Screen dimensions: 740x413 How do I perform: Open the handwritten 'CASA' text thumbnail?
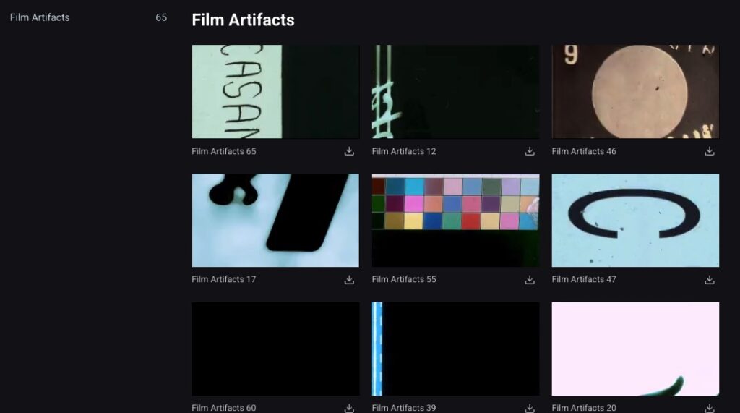pos(275,92)
